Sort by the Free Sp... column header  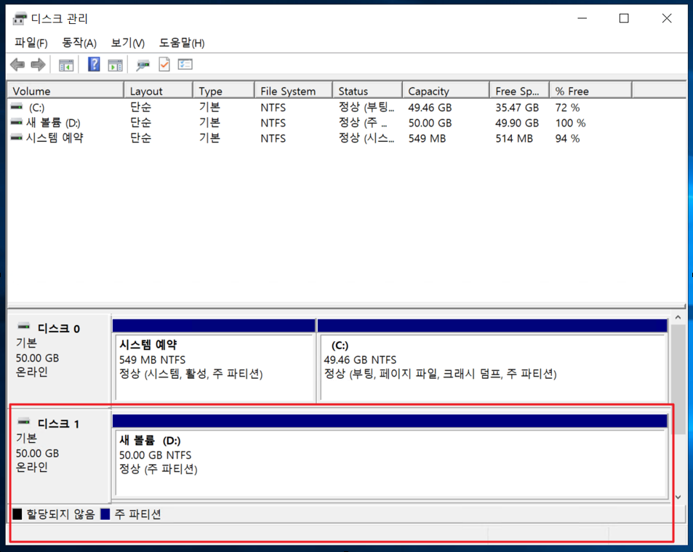(519, 91)
